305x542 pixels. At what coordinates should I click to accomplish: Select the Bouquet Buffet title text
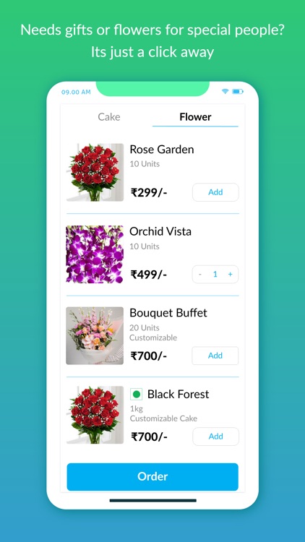pos(168,313)
